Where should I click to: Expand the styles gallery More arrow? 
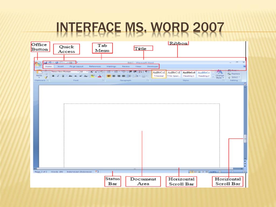213,77
